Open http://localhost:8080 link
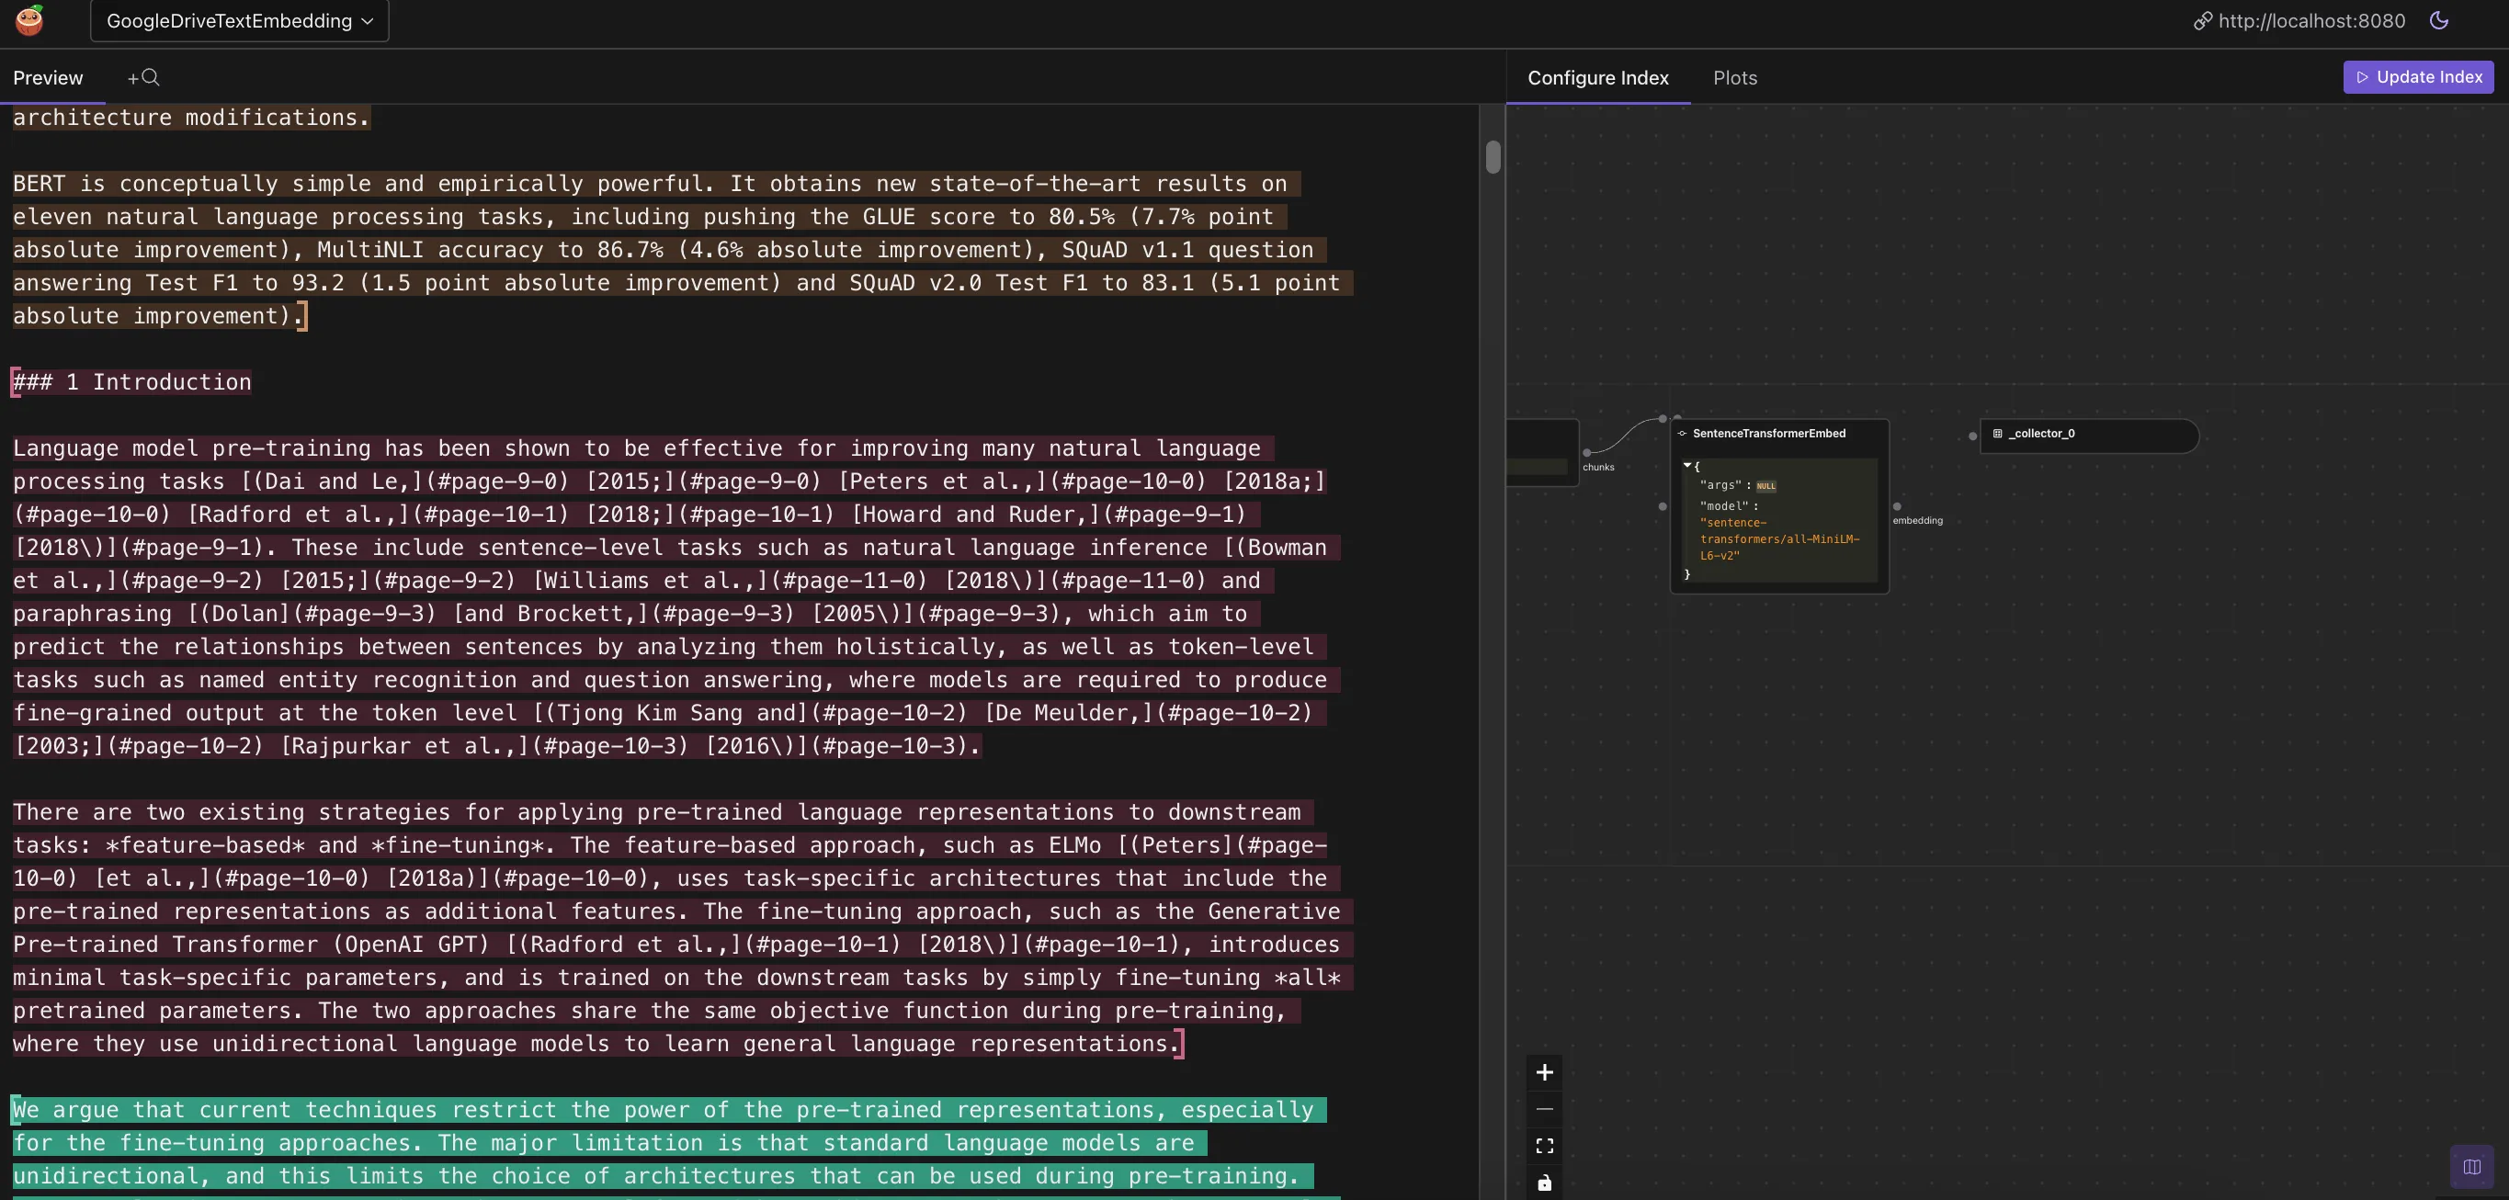This screenshot has height=1200, width=2509. coord(2310,20)
